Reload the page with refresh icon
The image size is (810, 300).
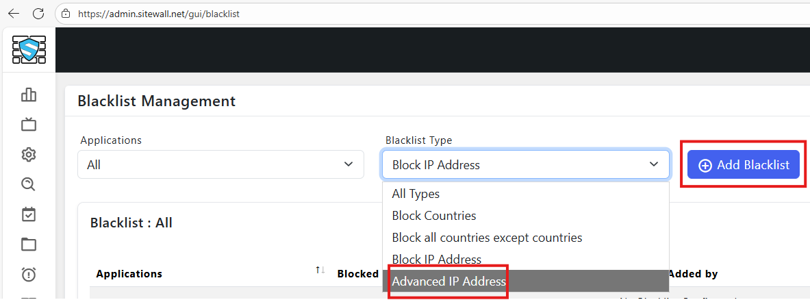coord(38,13)
